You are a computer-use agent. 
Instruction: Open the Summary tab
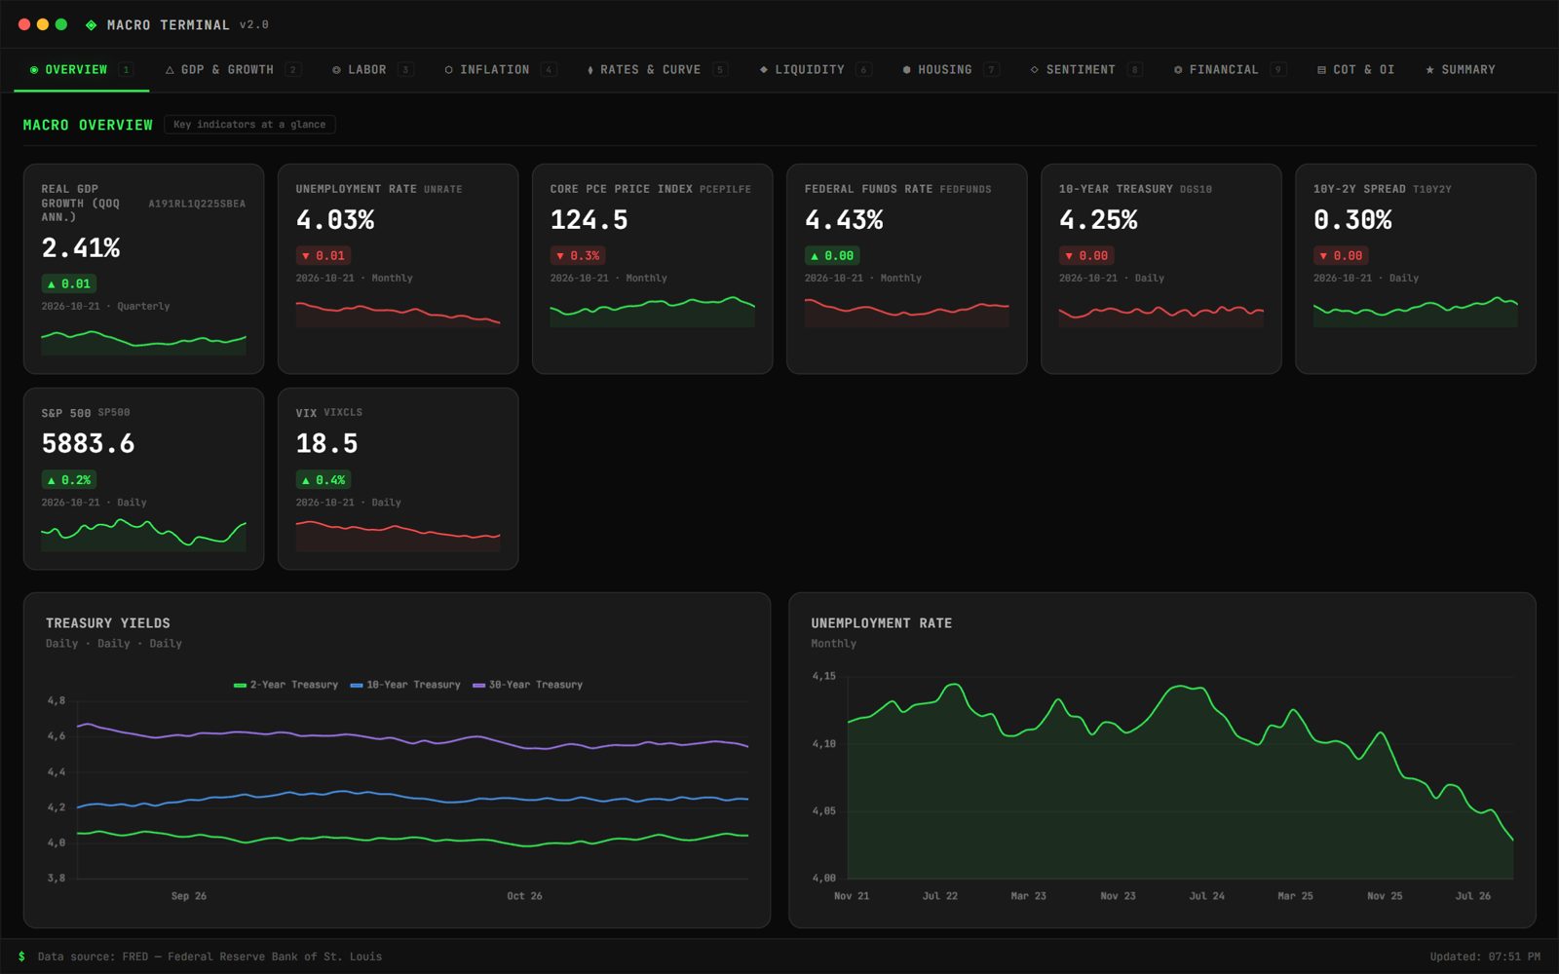coord(1460,70)
